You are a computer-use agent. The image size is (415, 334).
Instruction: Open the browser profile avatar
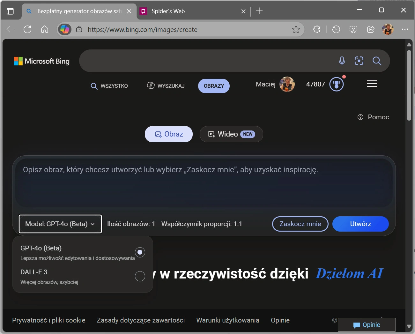tap(388, 30)
